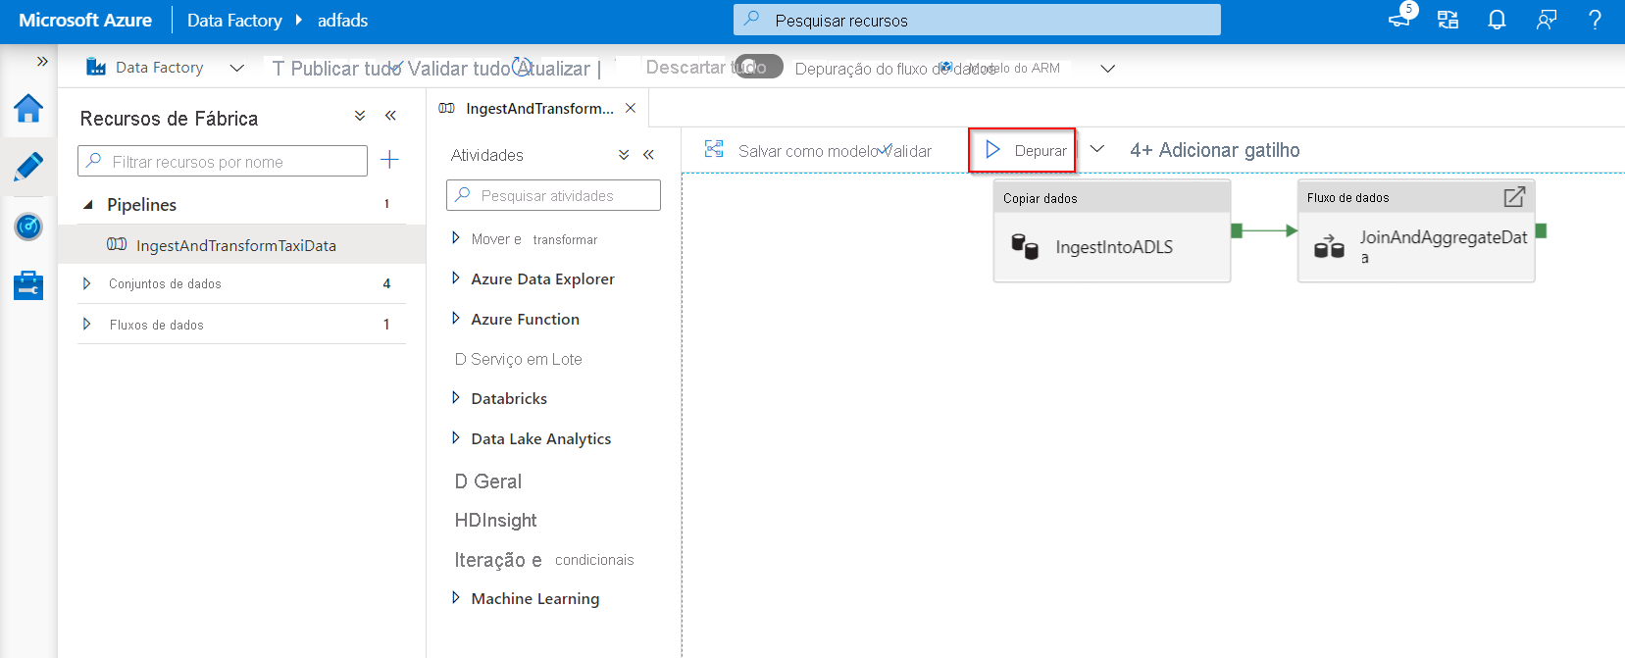Go to Microsoft Azure home link

[x=85, y=20]
